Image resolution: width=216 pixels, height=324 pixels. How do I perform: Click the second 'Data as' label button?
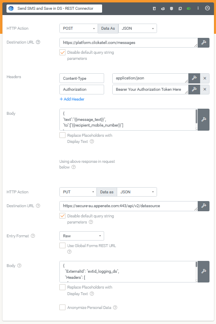[107, 192]
